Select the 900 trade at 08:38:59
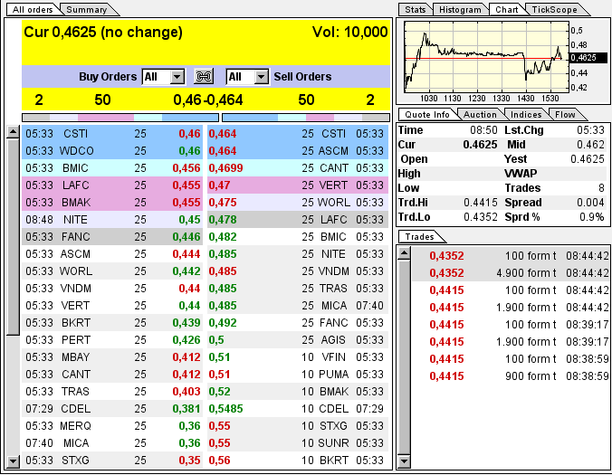612x475 pixels. (511, 376)
